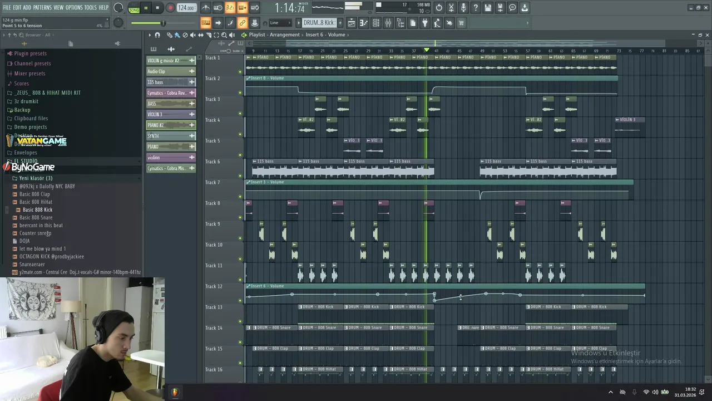The width and height of the screenshot is (712, 401).
Task: Open the view piano roll icon
Action: [364, 23]
